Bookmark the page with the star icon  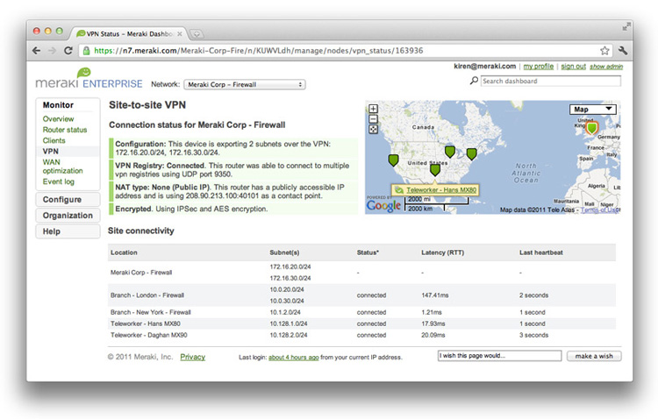604,51
